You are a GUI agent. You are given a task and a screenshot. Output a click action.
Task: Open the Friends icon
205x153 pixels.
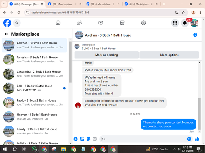click(x=80, y=23)
